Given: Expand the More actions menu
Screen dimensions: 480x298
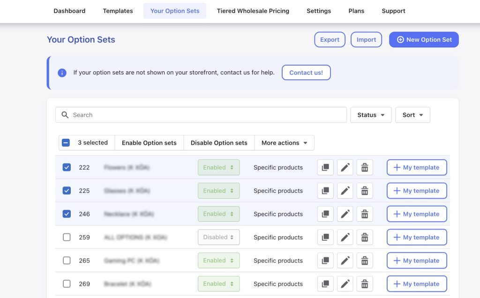Looking at the screenshot, I should (284, 142).
